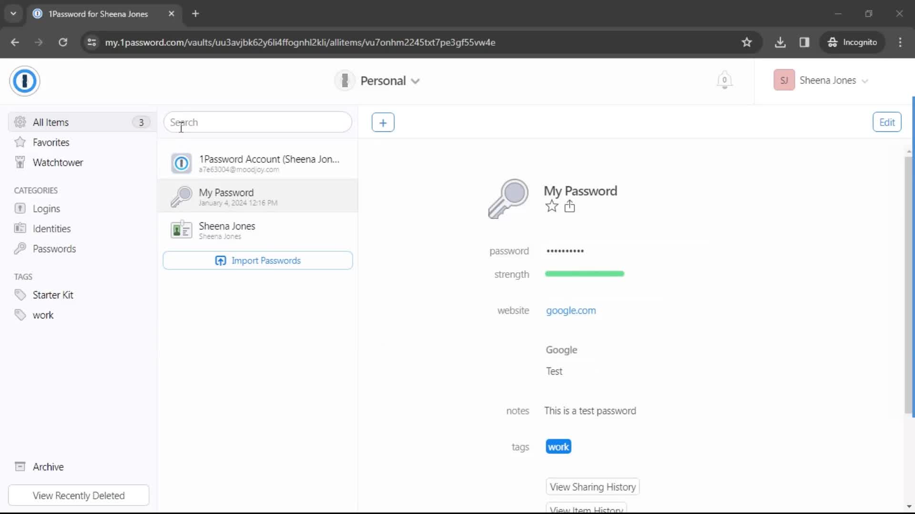
Task: Click the notification bell icon
Action: click(724, 80)
